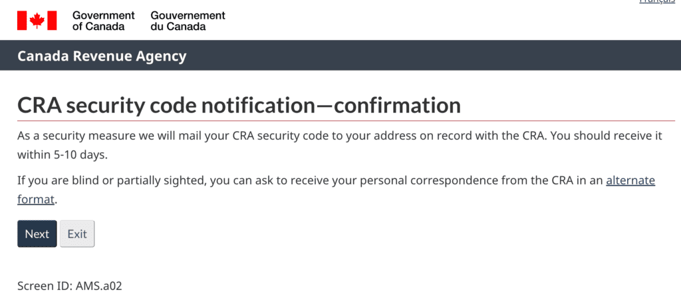Exit the security code confirmation page
Viewport: 681px width, 300px height.
point(77,234)
